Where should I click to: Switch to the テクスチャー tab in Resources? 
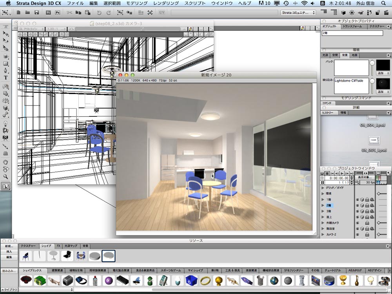click(x=28, y=246)
